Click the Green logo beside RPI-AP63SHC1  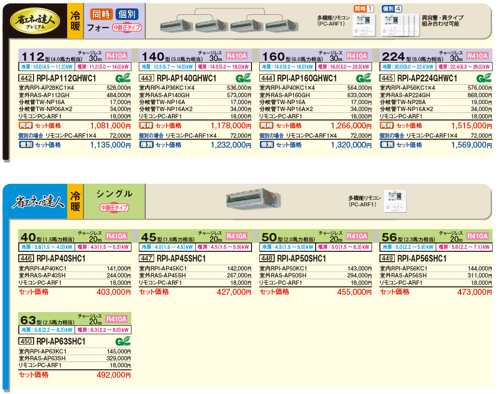(x=123, y=341)
